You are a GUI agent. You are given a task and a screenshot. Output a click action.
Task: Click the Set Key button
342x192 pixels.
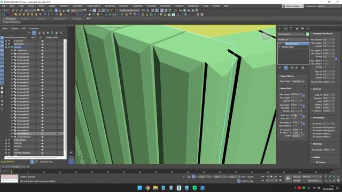tap(297, 181)
